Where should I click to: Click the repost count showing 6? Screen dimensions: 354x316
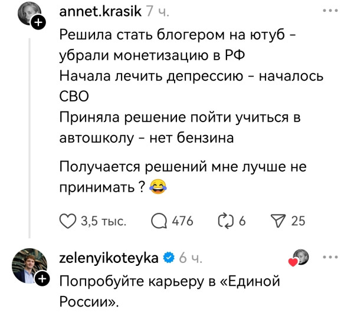[242, 221]
